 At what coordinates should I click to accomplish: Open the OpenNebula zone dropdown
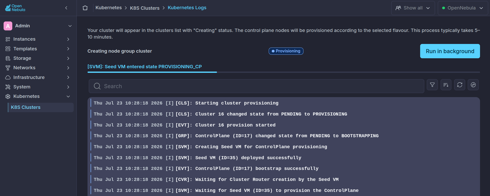point(463,8)
